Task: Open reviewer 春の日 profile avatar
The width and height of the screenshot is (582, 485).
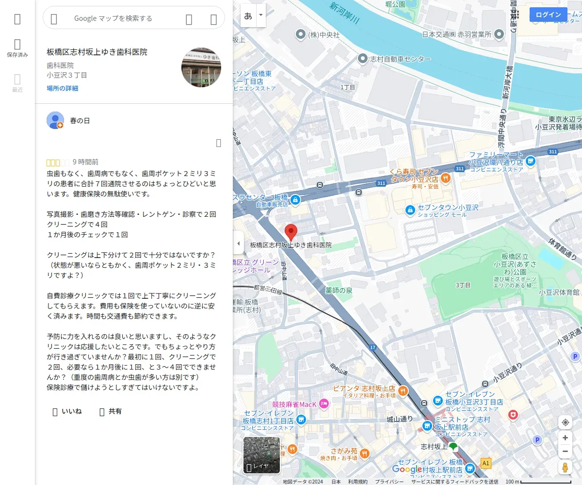Action: point(55,120)
